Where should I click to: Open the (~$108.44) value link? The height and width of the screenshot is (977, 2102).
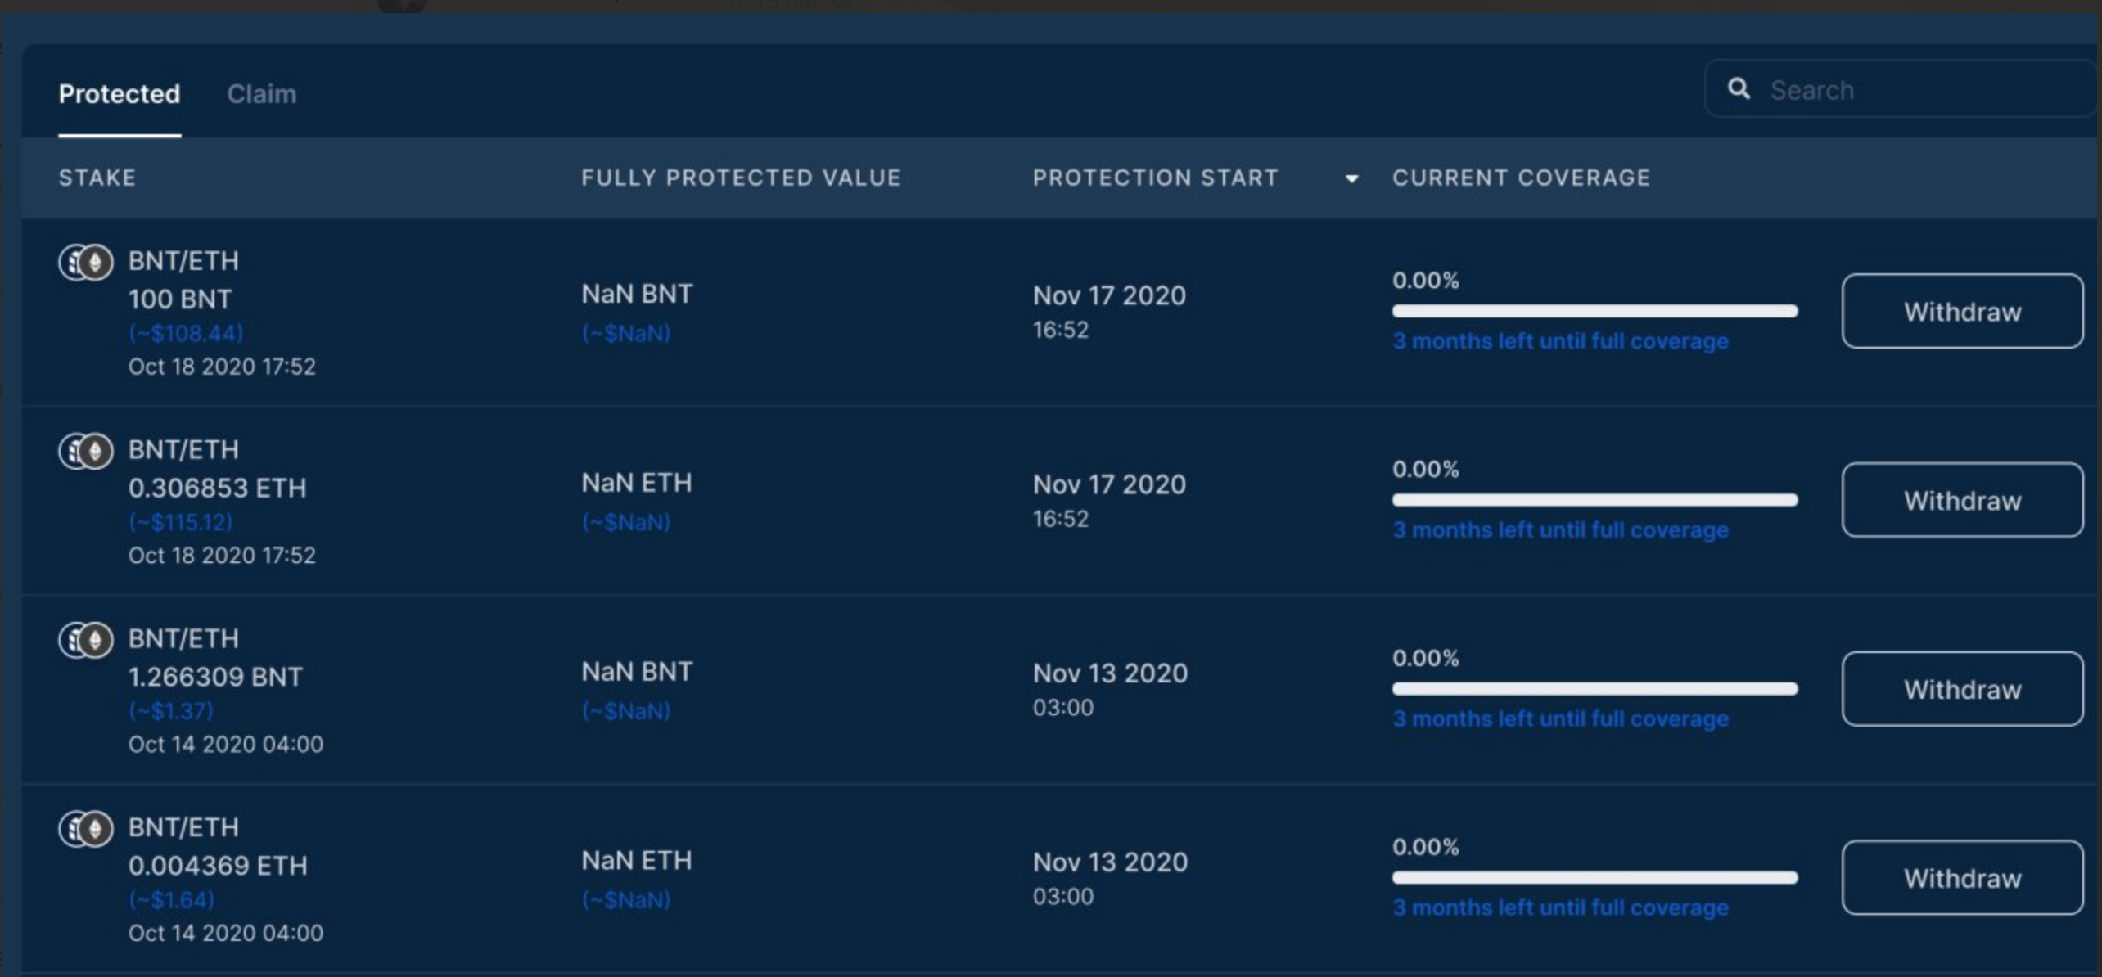pyautogui.click(x=186, y=333)
